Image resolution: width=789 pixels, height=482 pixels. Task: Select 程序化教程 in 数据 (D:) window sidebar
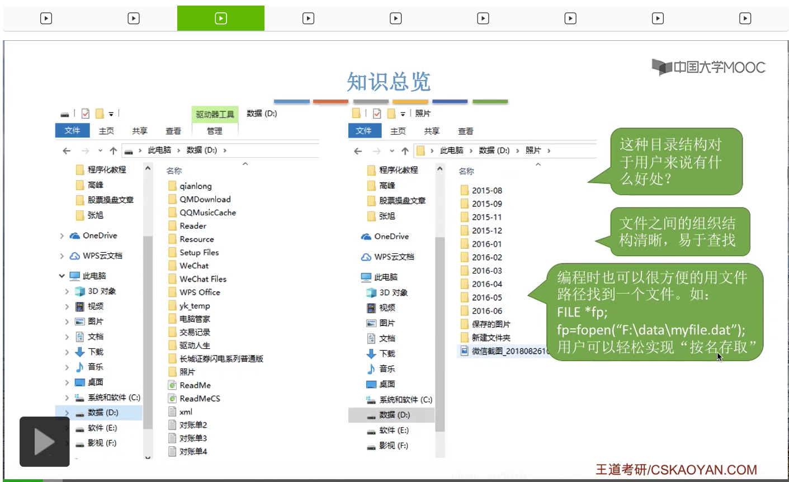click(101, 169)
